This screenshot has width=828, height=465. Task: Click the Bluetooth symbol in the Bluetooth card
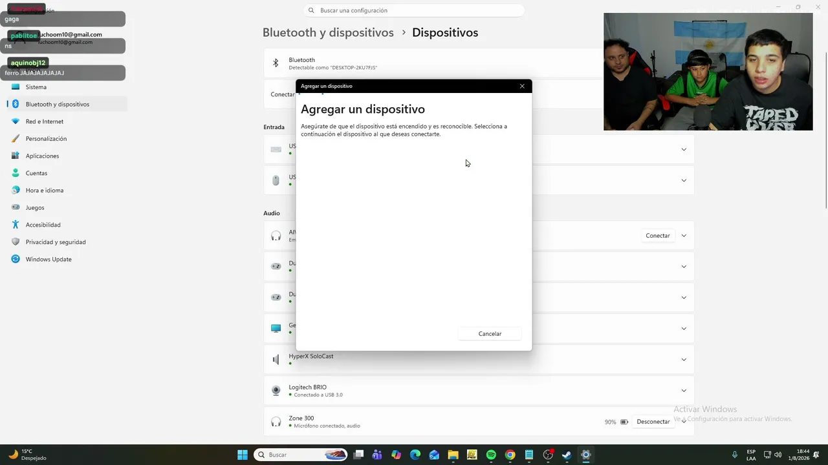tap(276, 63)
